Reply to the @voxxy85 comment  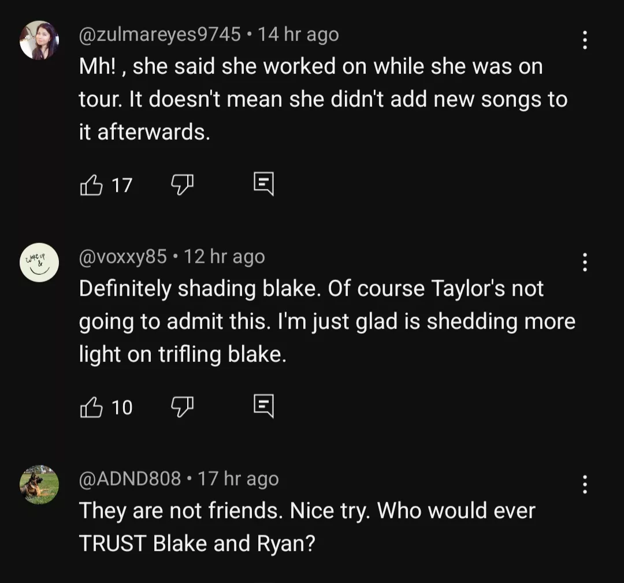coord(263,408)
